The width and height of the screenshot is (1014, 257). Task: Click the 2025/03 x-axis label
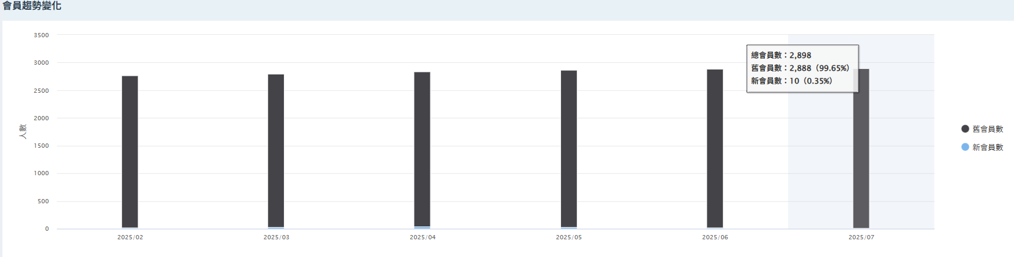tap(276, 237)
